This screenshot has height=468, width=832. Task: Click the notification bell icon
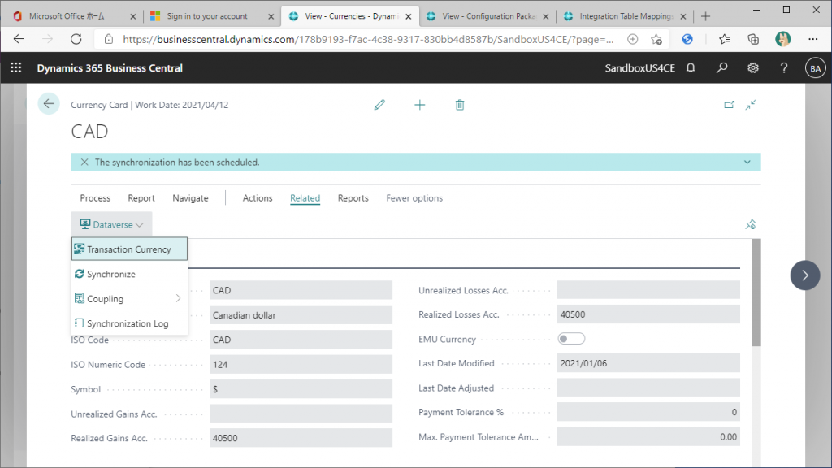(x=691, y=68)
